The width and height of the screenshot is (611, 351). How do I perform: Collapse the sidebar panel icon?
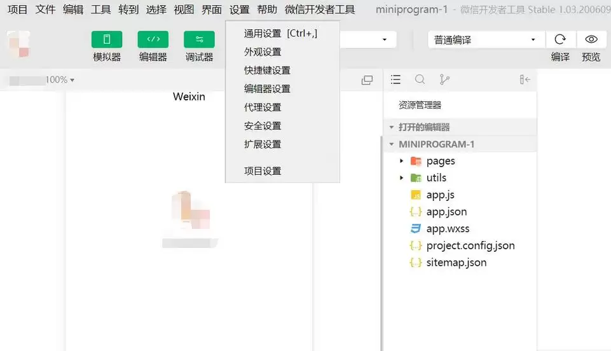click(x=525, y=79)
